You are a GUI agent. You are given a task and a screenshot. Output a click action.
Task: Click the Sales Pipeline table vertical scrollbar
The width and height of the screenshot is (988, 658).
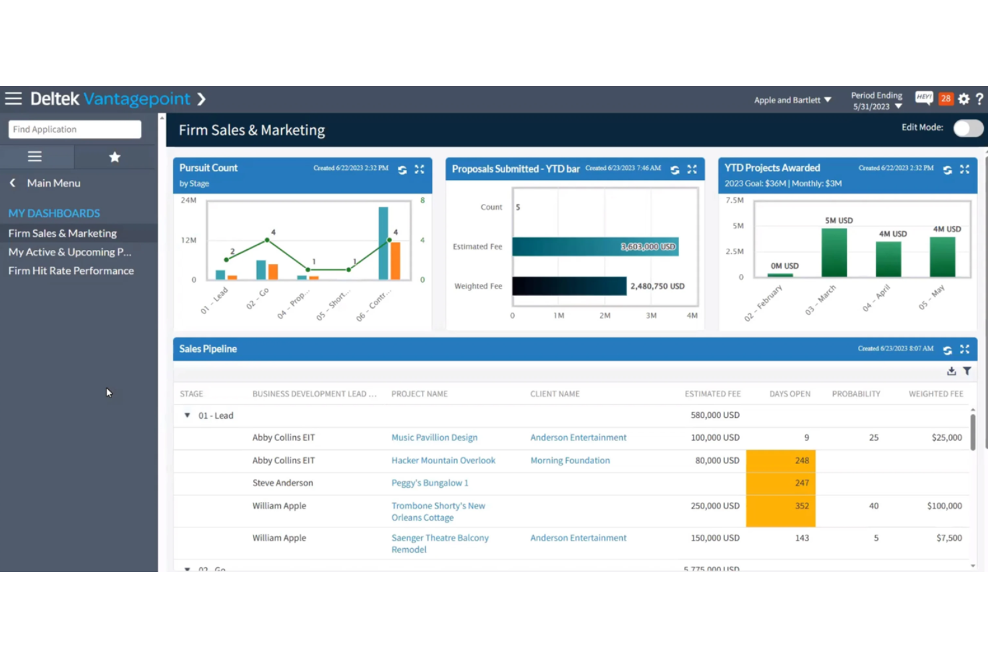click(973, 433)
